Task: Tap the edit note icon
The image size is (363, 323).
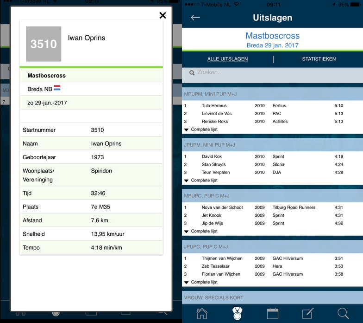Action: pos(308,313)
